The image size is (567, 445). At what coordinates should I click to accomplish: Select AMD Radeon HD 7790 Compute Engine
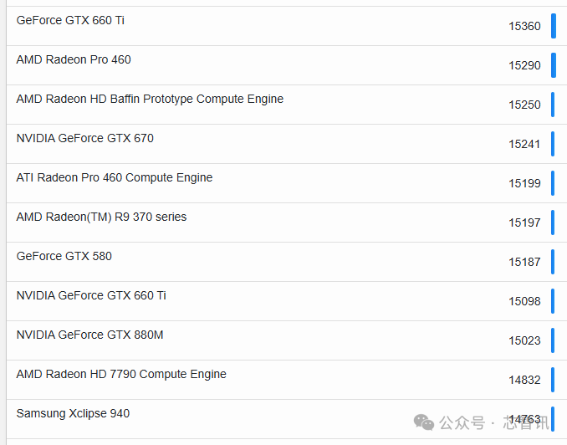tap(121, 374)
